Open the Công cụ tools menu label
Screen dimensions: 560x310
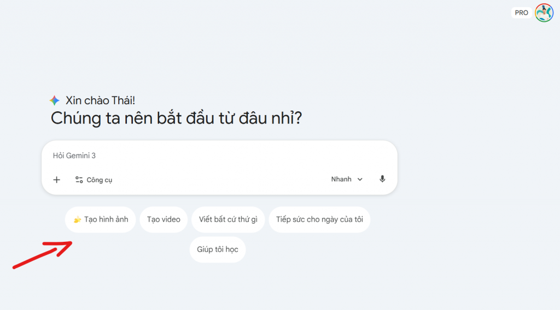[x=100, y=180]
